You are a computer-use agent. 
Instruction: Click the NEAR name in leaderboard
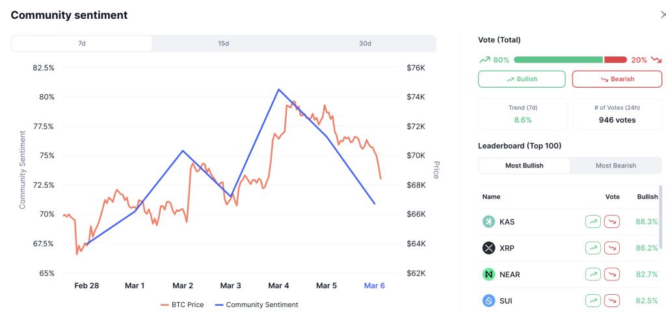pyautogui.click(x=510, y=275)
